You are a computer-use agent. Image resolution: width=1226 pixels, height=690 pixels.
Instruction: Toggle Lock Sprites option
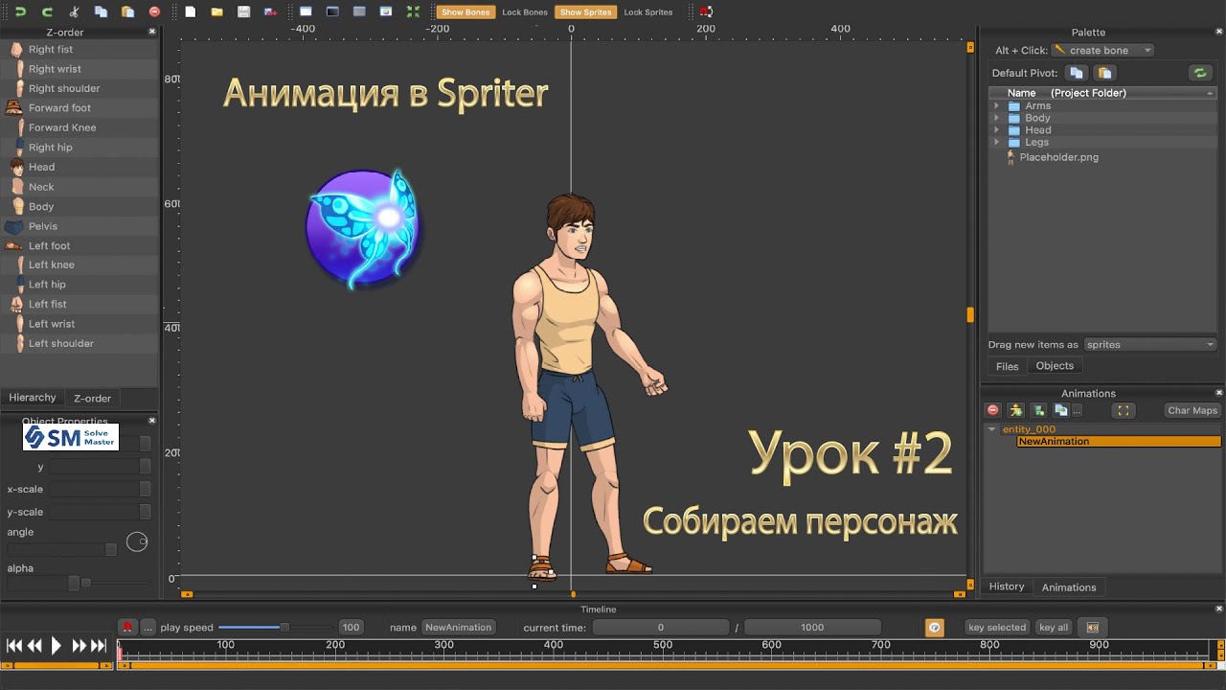(x=648, y=12)
